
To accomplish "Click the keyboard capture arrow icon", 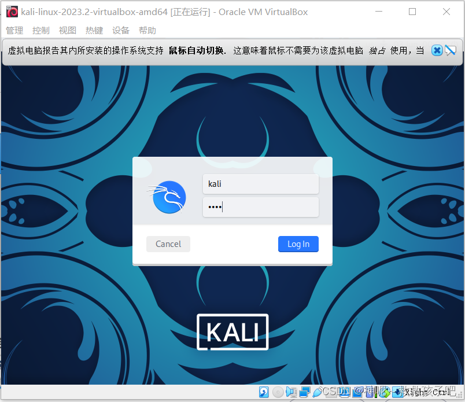I will click(x=397, y=392).
